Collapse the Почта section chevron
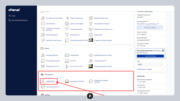This screenshot has width=180, height=101. point(131,12)
